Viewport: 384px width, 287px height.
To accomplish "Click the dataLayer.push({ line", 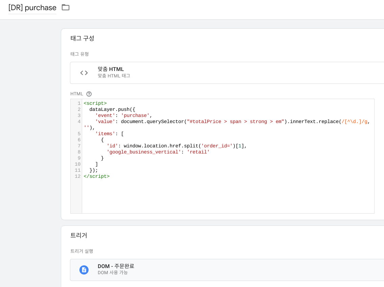I will 112,110.
